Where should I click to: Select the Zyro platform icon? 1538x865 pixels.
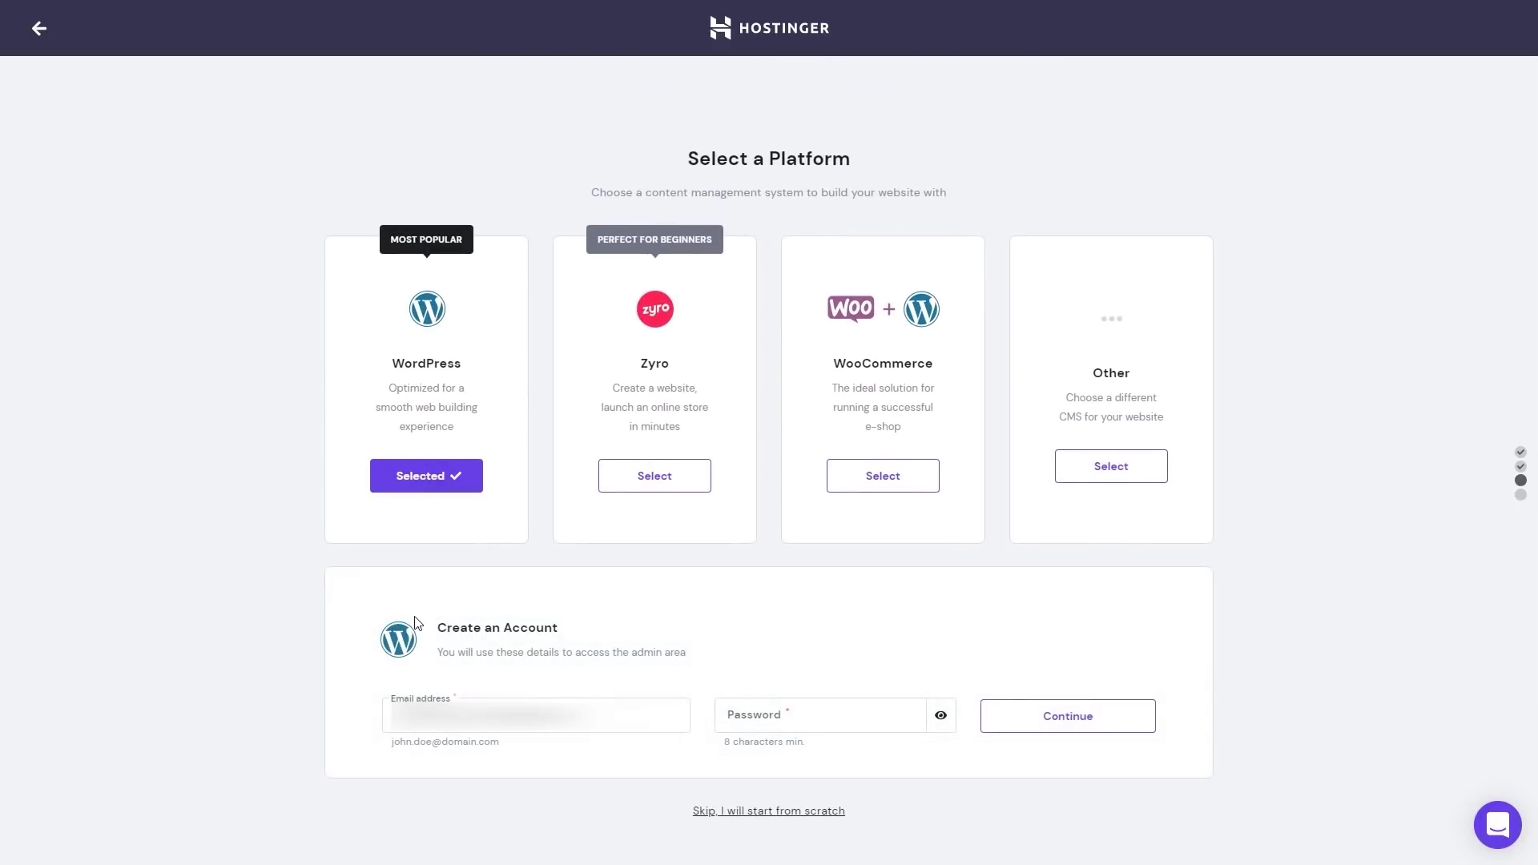point(654,308)
